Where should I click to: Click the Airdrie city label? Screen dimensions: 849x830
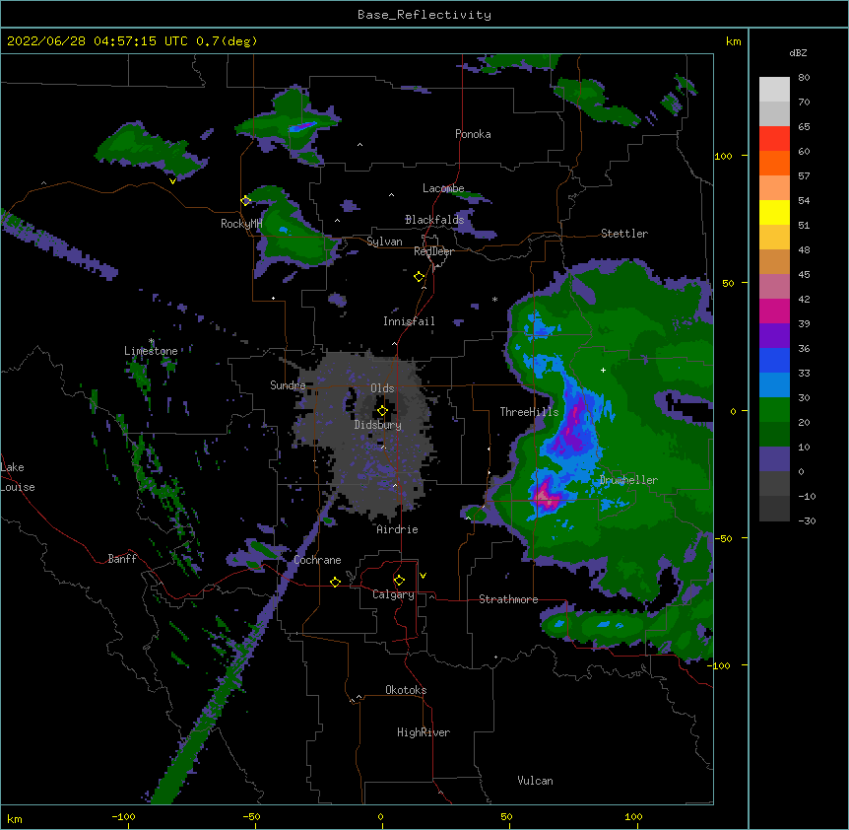click(397, 529)
